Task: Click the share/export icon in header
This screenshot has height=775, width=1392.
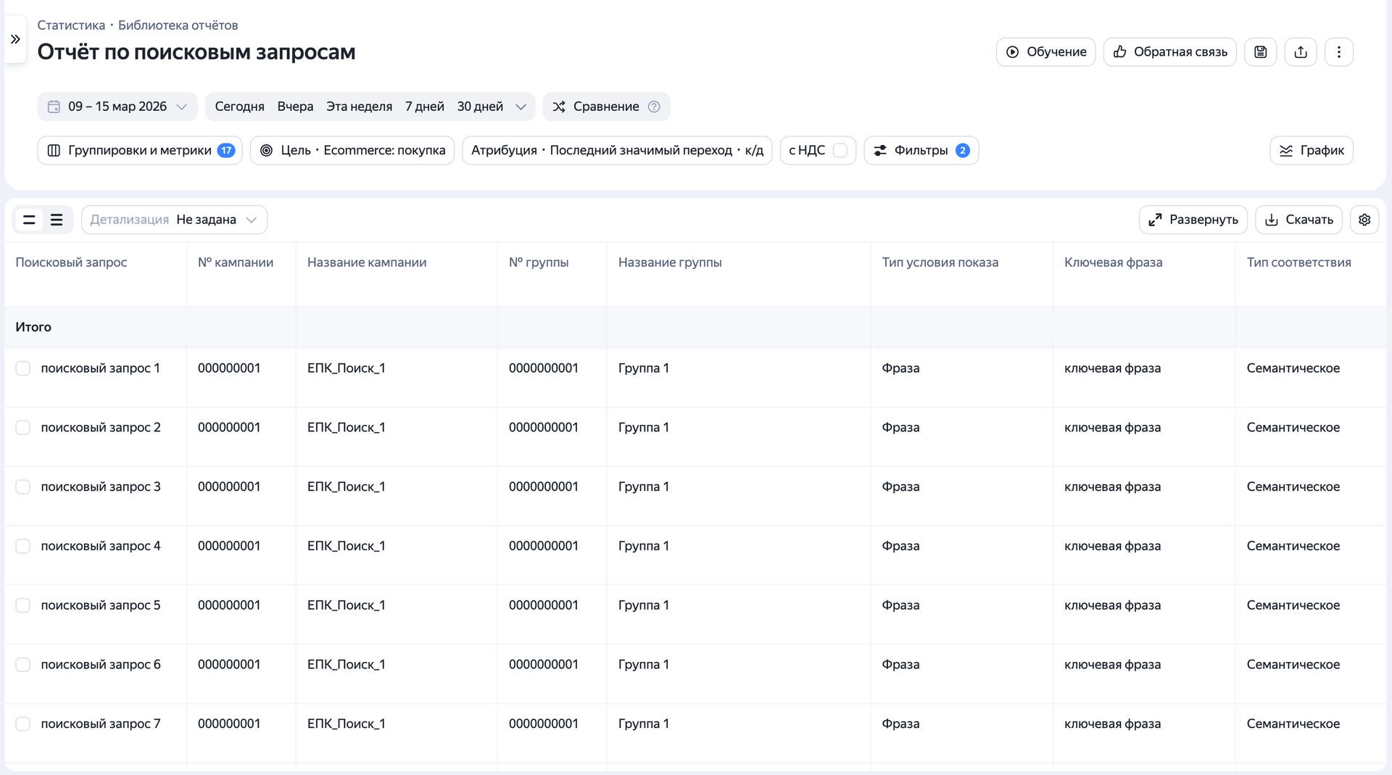Action: [1301, 51]
